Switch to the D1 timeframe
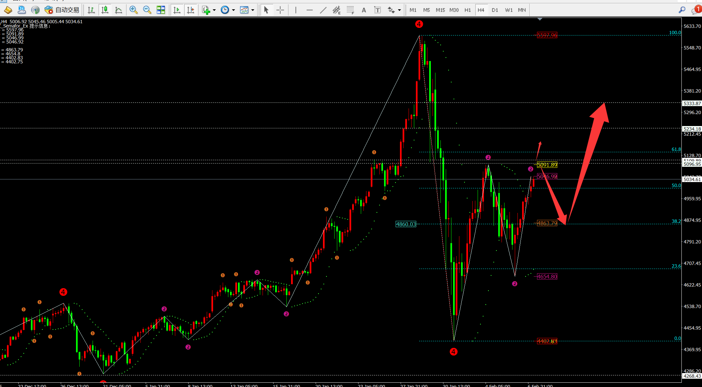The image size is (702, 387). point(495,10)
